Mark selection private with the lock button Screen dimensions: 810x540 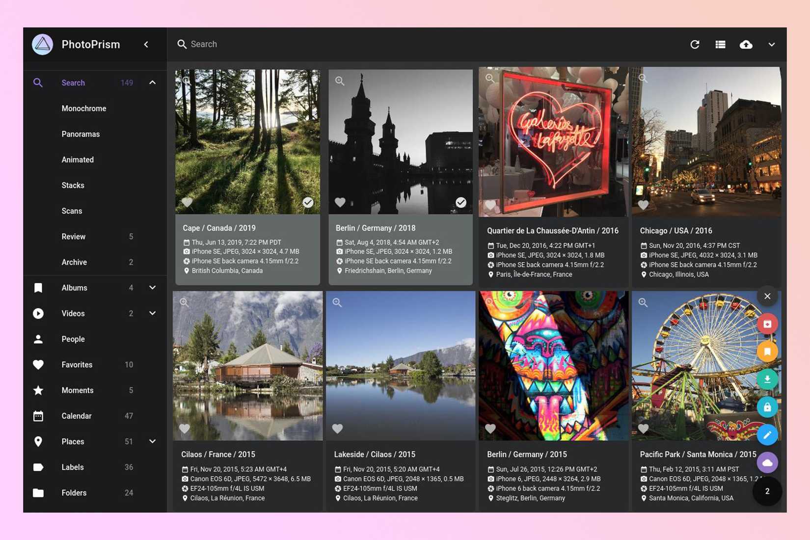coord(767,407)
